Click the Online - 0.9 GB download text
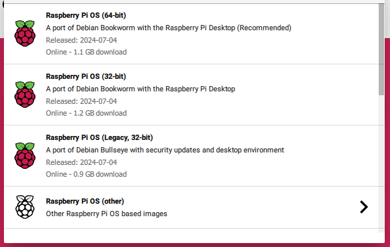 coord(86,174)
